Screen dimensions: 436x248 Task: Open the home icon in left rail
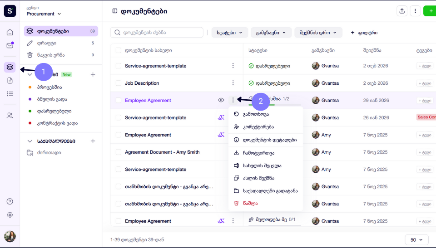(10, 32)
